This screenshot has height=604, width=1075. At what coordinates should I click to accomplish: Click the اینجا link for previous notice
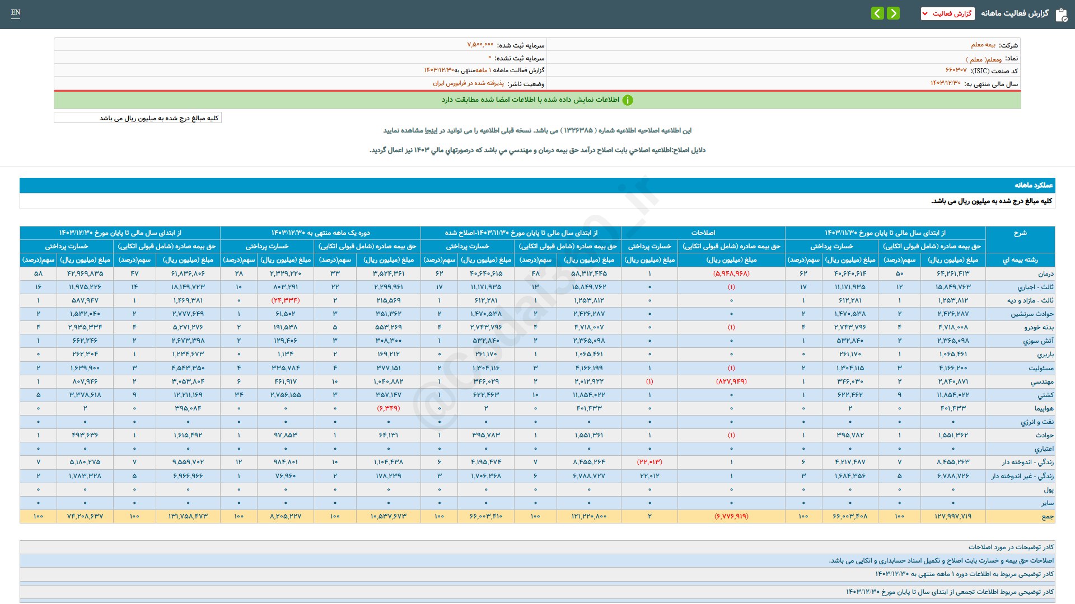click(x=432, y=130)
